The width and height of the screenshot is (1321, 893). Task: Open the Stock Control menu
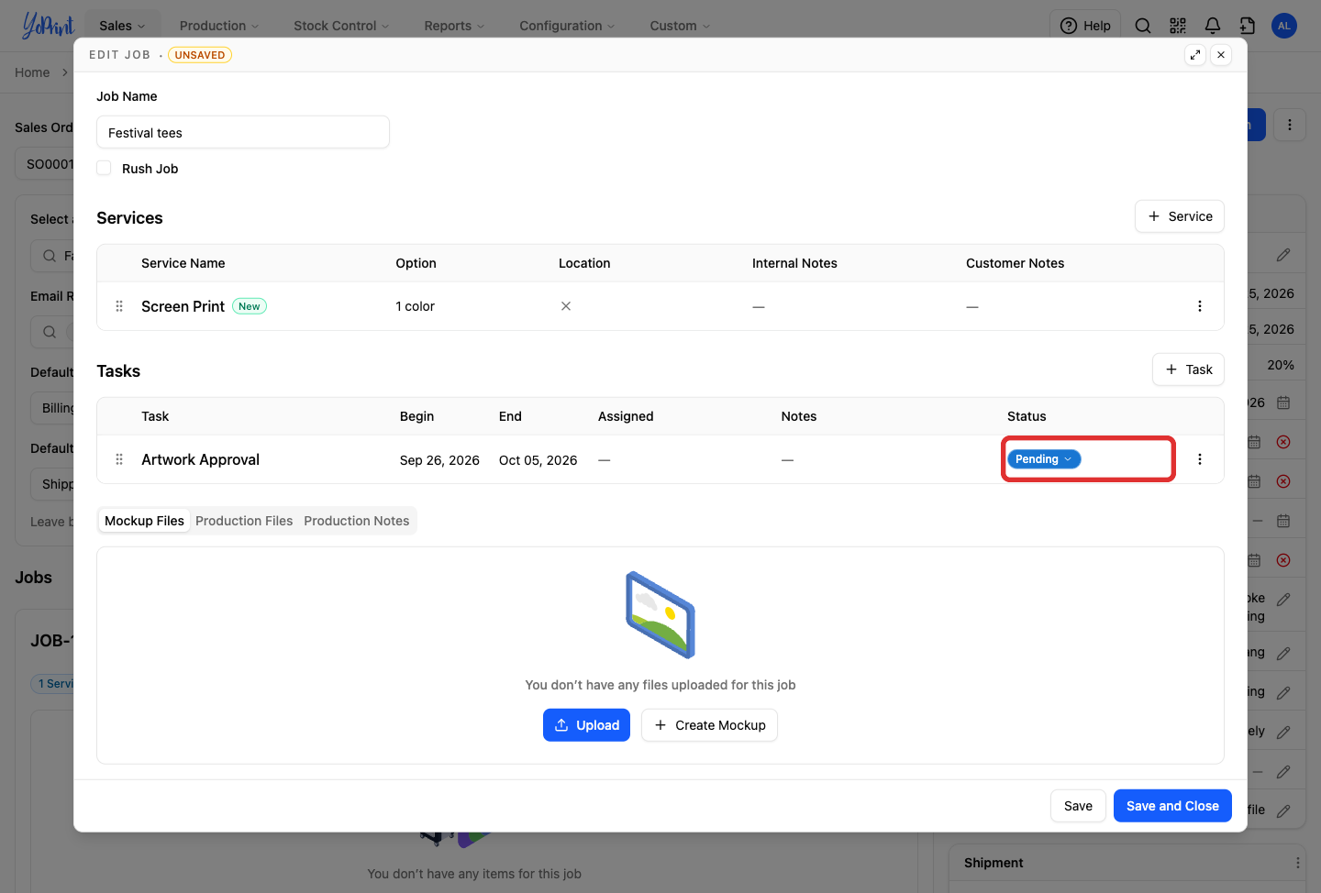coord(341,26)
